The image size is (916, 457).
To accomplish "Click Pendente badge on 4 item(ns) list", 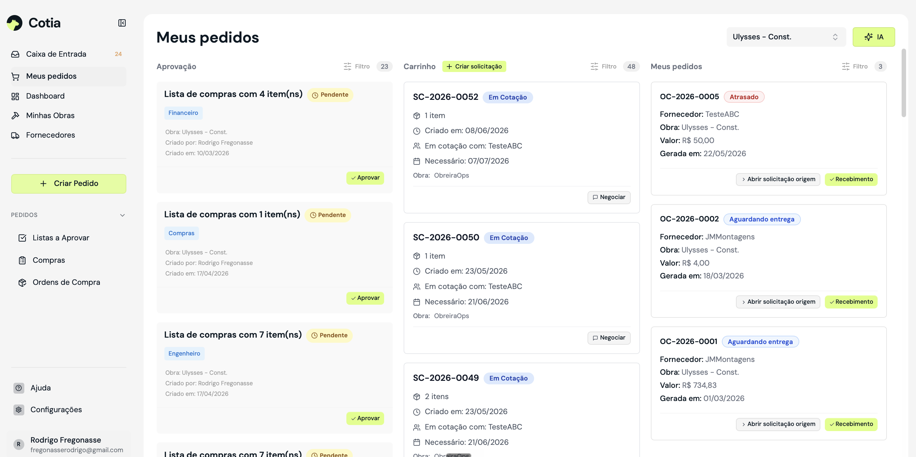I will [330, 95].
